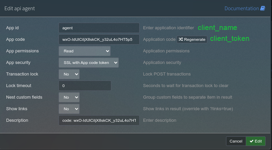Click the App id field label
The height and width of the screenshot is (150, 272).
coord(12,28)
